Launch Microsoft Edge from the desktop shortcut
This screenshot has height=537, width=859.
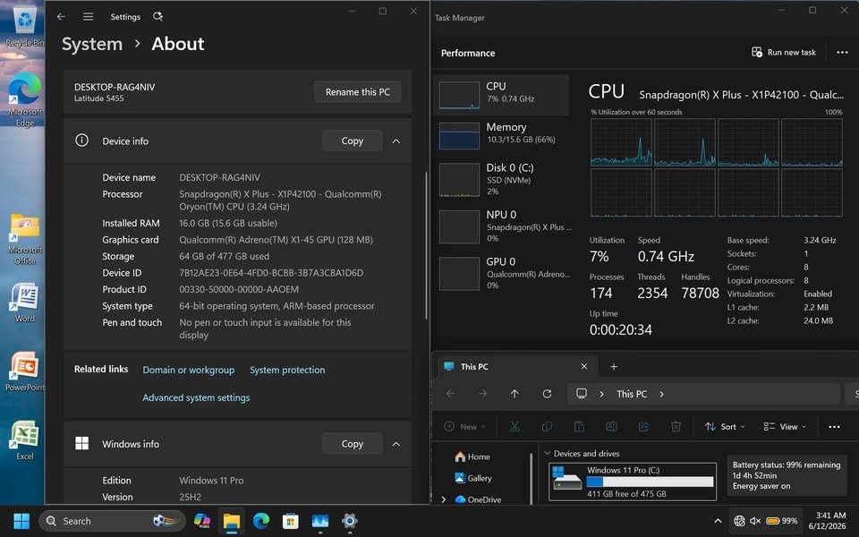(24, 98)
